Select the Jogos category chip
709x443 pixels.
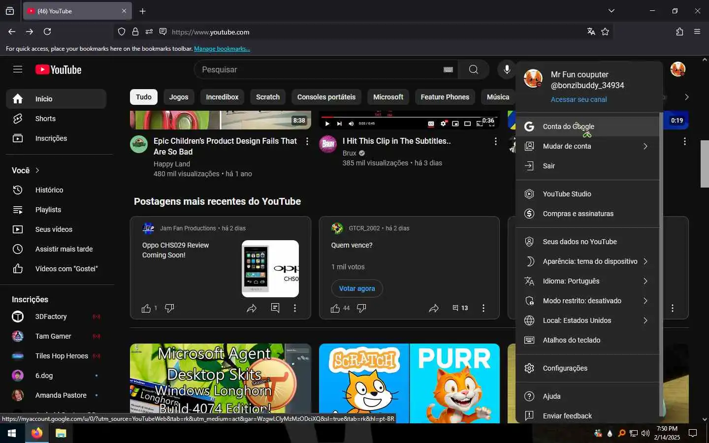coord(179,97)
